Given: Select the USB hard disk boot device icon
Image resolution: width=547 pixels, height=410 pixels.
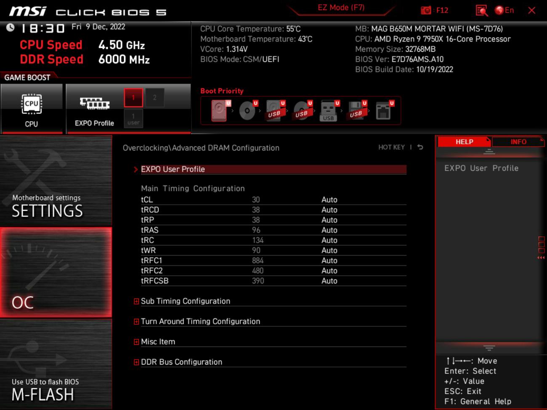Looking at the screenshot, I should 275,111.
